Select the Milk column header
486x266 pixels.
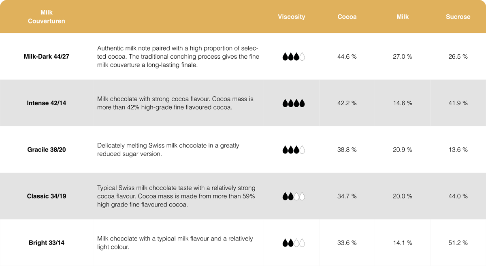[x=403, y=17]
